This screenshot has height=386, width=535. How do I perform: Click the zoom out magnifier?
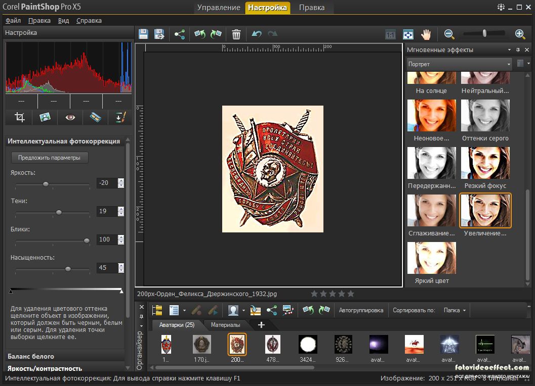449,34
